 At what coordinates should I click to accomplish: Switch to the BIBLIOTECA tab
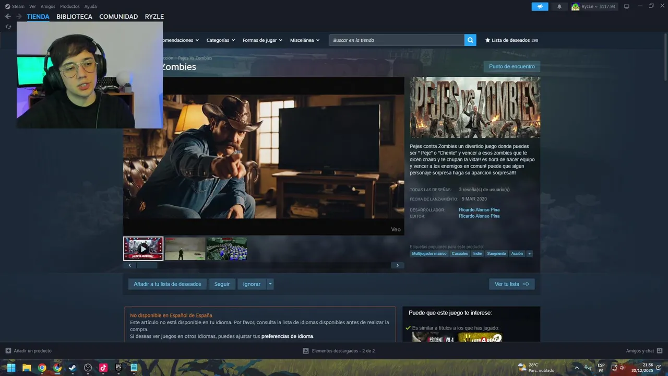tap(74, 17)
